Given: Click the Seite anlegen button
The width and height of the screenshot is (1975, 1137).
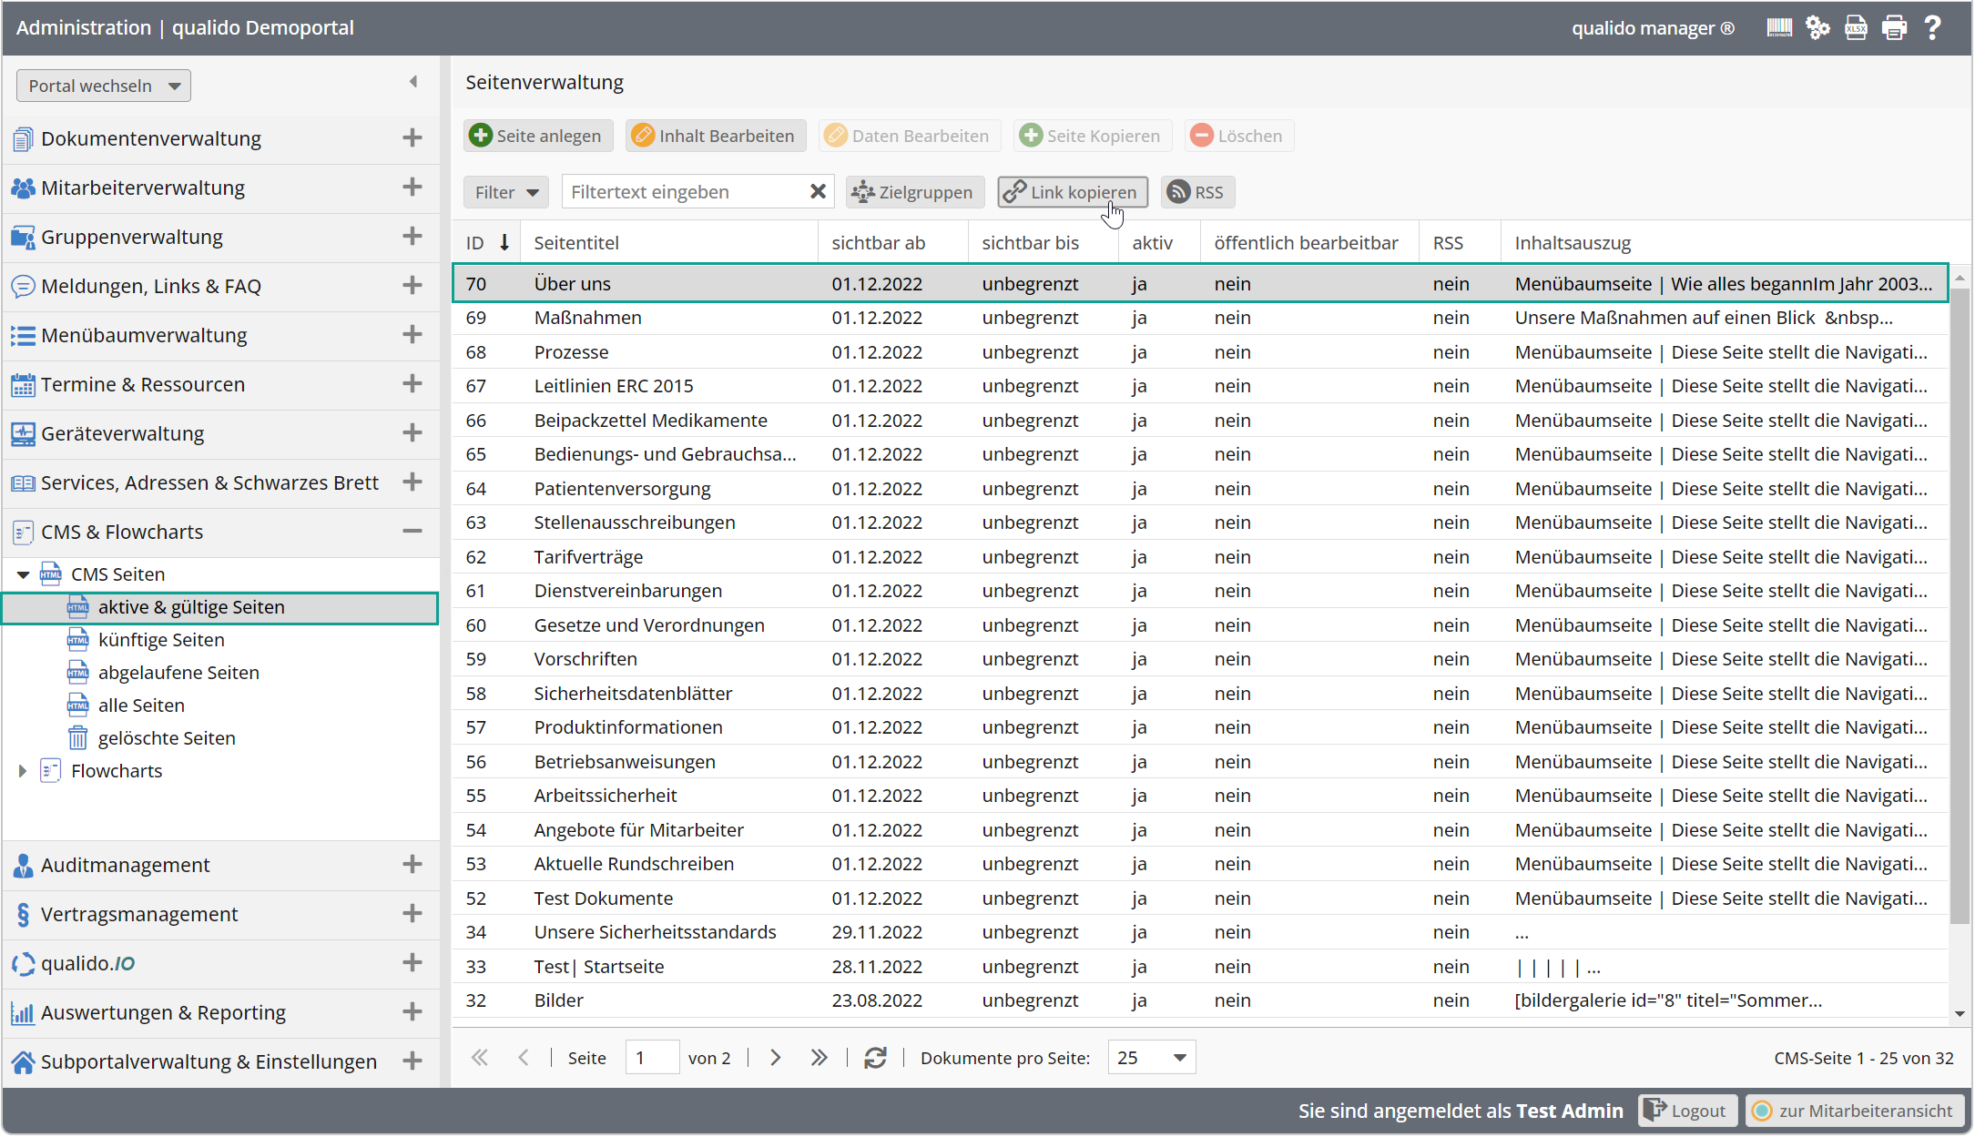Looking at the screenshot, I should click(x=538, y=136).
